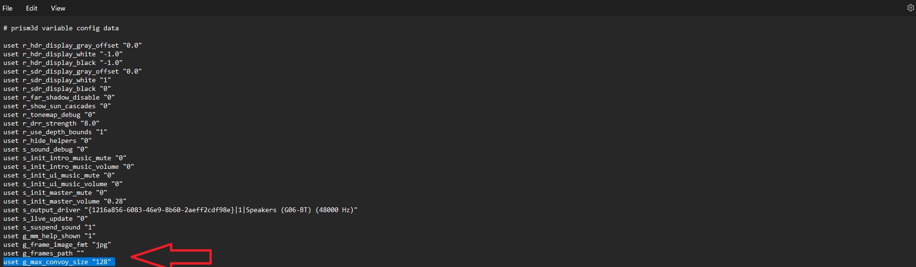Click the s_suspend_sound "1" value
916x267 pixels.
tap(90, 228)
